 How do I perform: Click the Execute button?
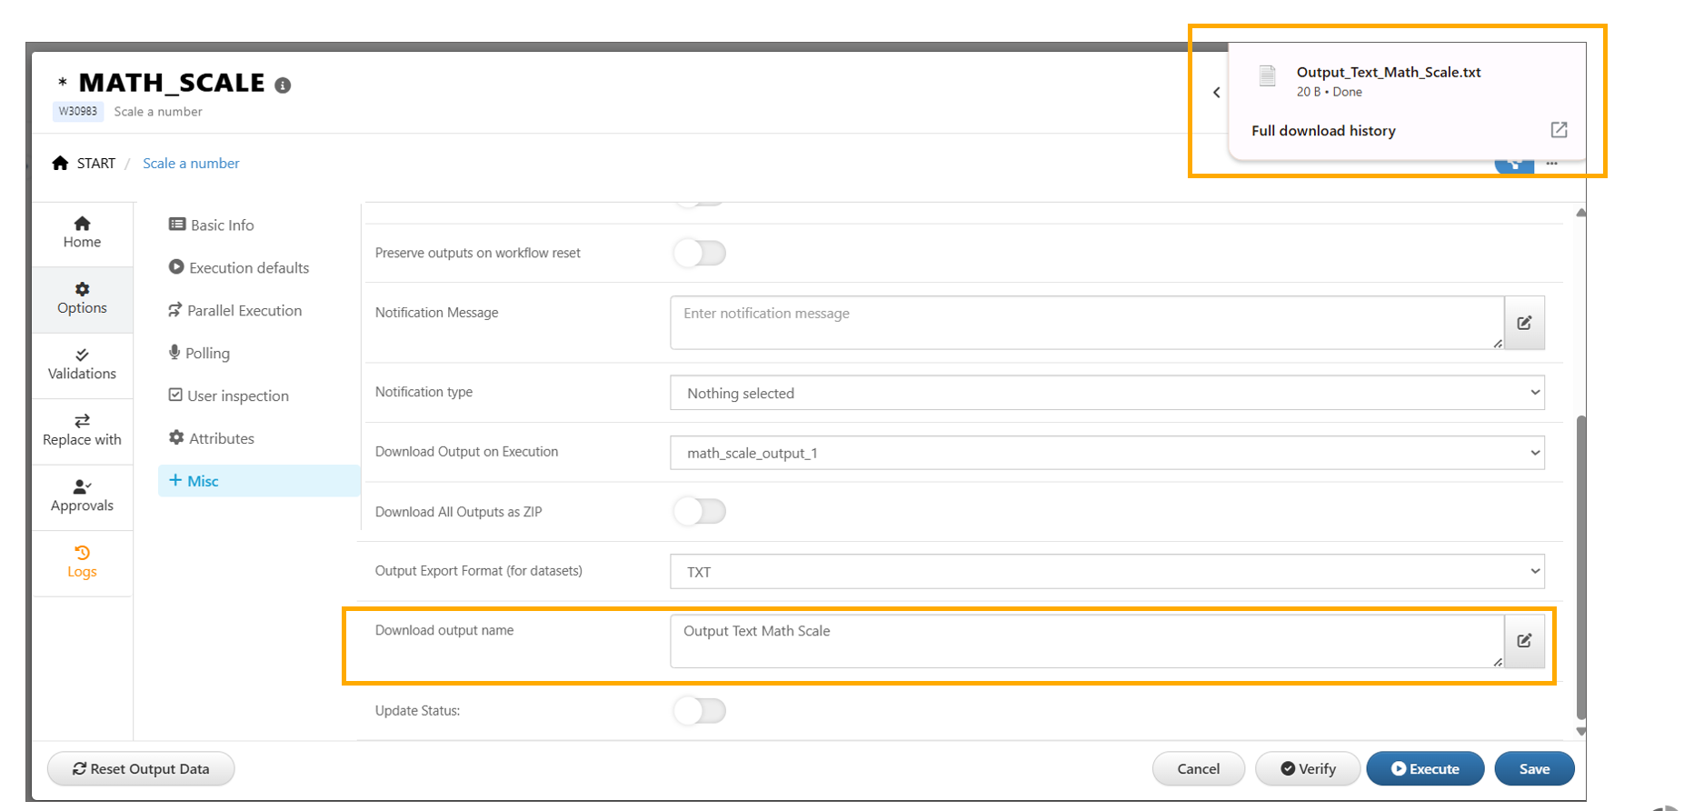1424,769
